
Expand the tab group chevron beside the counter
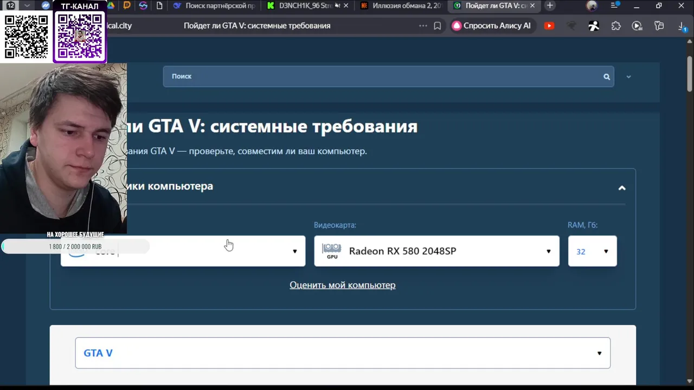27,5
